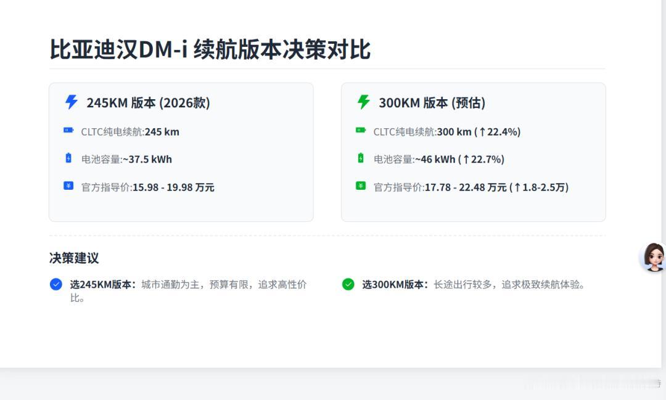This screenshot has width=666, height=400.
Task: Click green battery icon beside CLTC 300 km
Action: tap(361, 131)
